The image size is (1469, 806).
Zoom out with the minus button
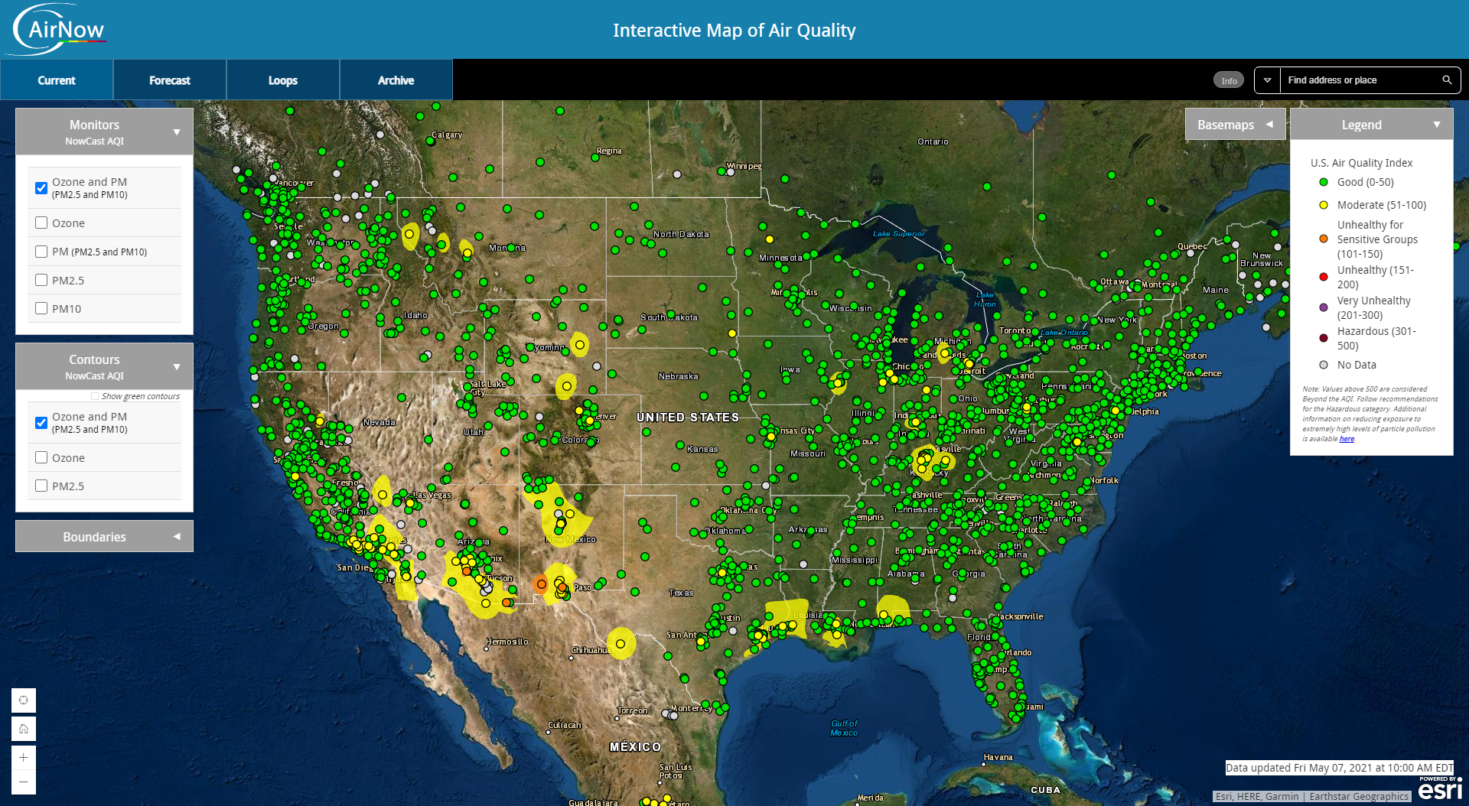pyautogui.click(x=24, y=782)
